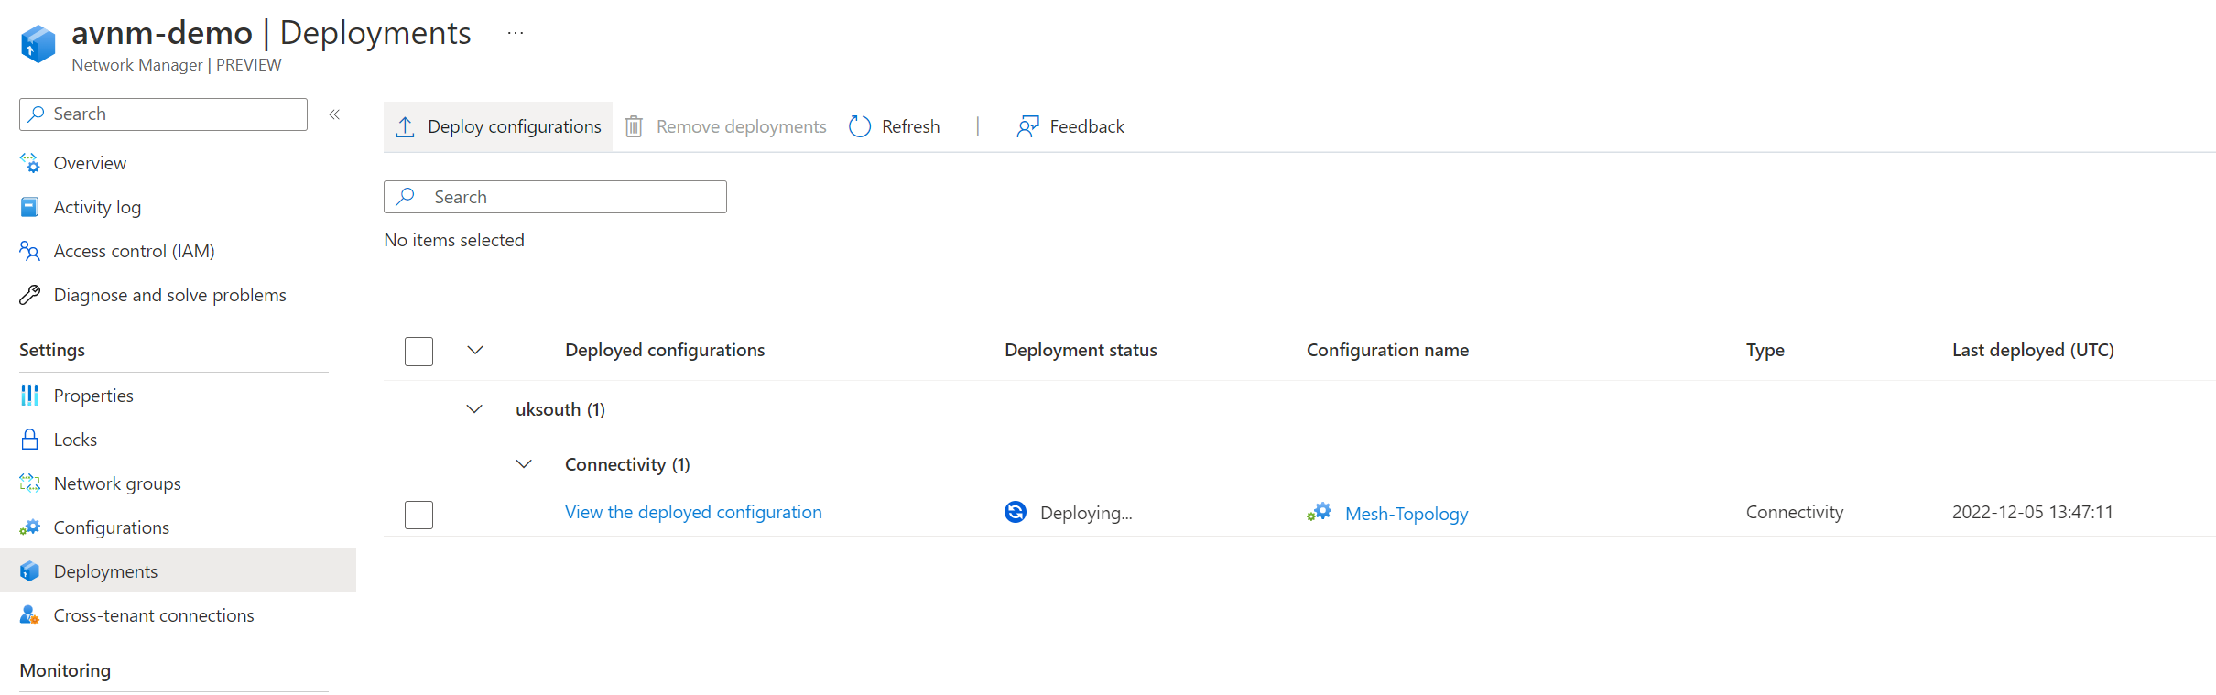Tick the select-all header checkbox
This screenshot has height=695, width=2216.
coord(418,352)
